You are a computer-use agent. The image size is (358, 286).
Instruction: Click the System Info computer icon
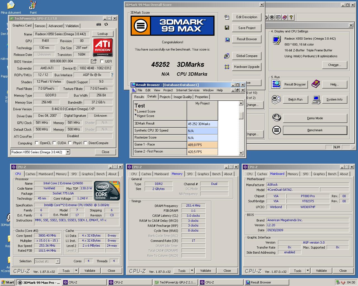point(316,100)
